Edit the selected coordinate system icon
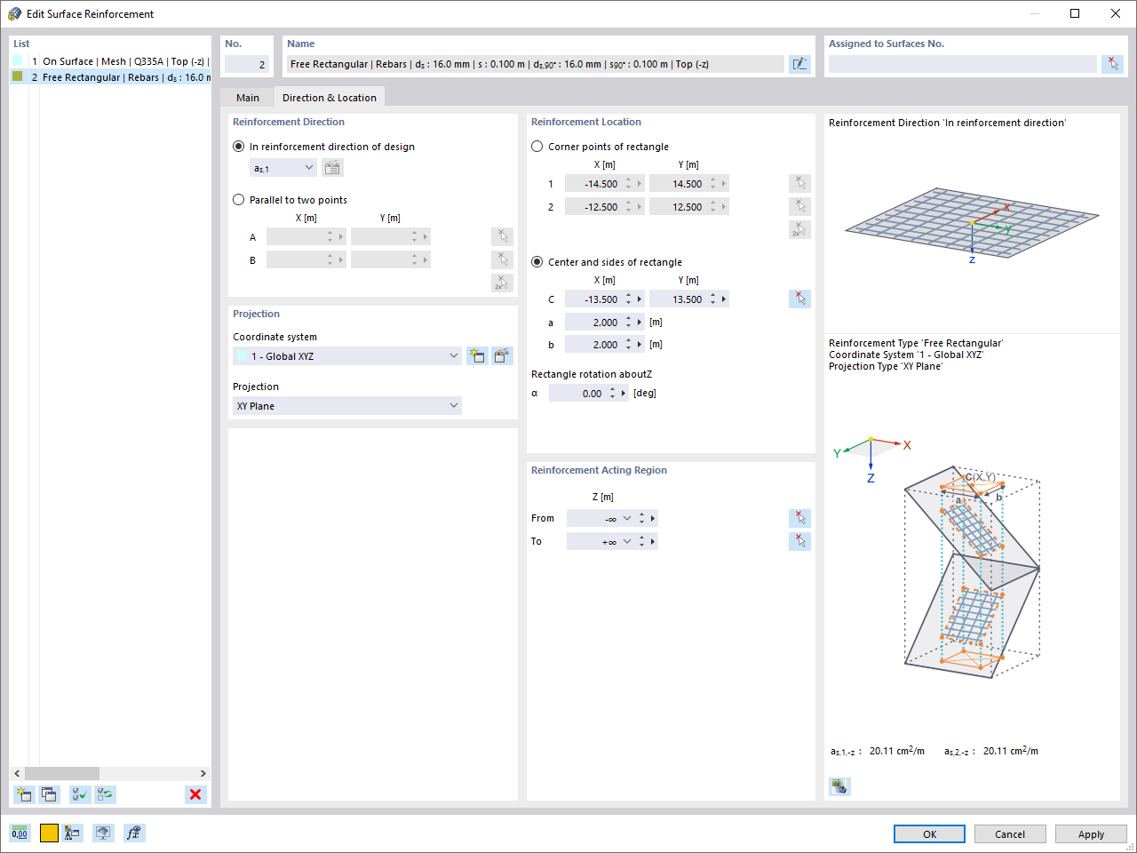This screenshot has height=853, width=1137. point(503,356)
